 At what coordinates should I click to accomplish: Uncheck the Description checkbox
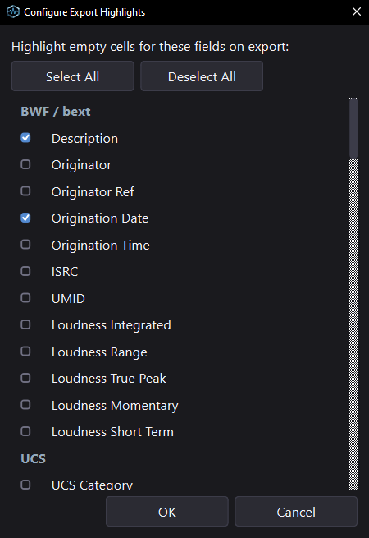coord(25,138)
